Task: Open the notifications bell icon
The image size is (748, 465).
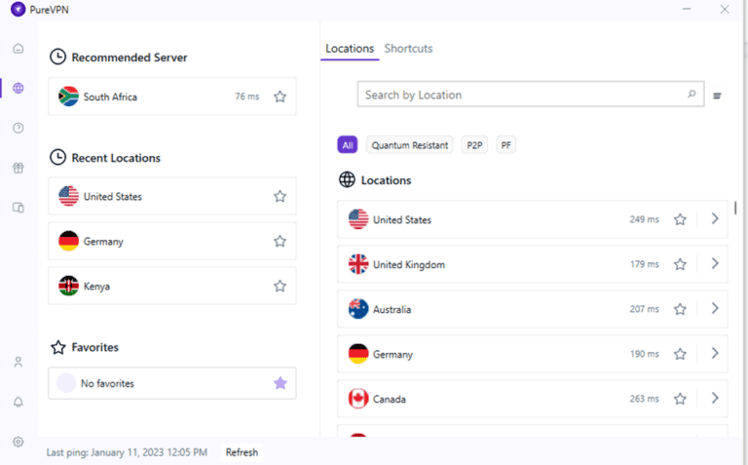Action: pos(18,402)
